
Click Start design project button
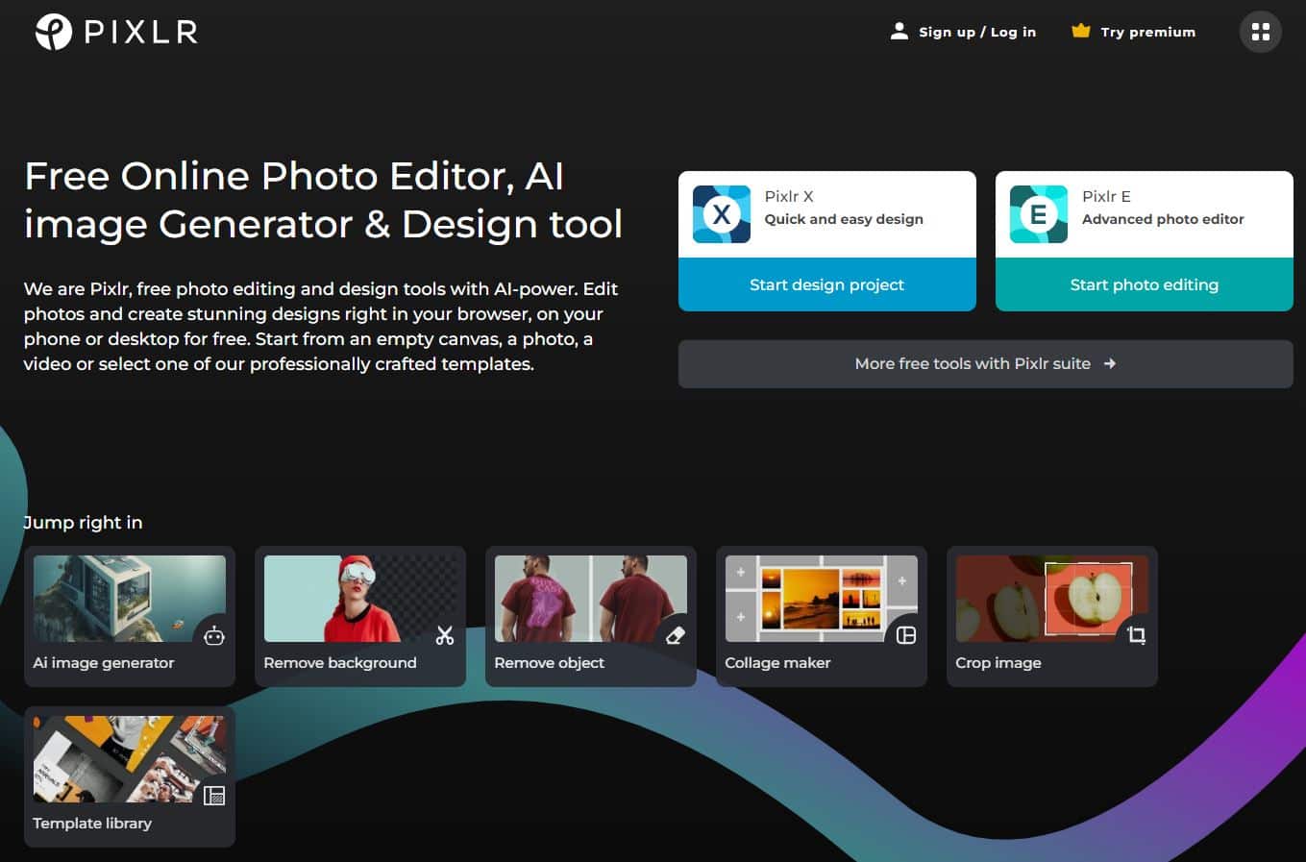point(827,284)
